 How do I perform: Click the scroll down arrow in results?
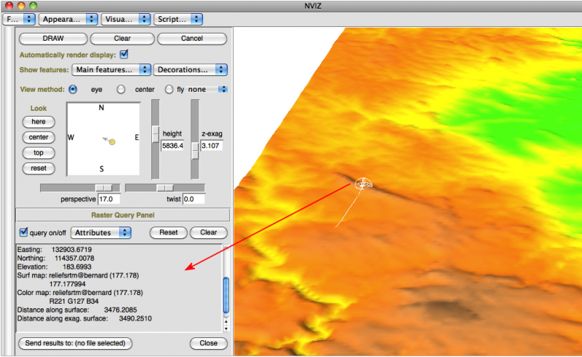pyautogui.click(x=226, y=326)
